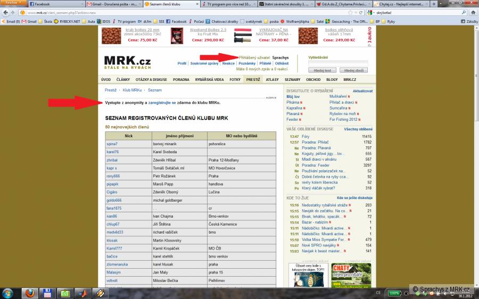Click the Hledej text button
The height and width of the screenshot is (299, 479).
pyautogui.click(x=323, y=71)
